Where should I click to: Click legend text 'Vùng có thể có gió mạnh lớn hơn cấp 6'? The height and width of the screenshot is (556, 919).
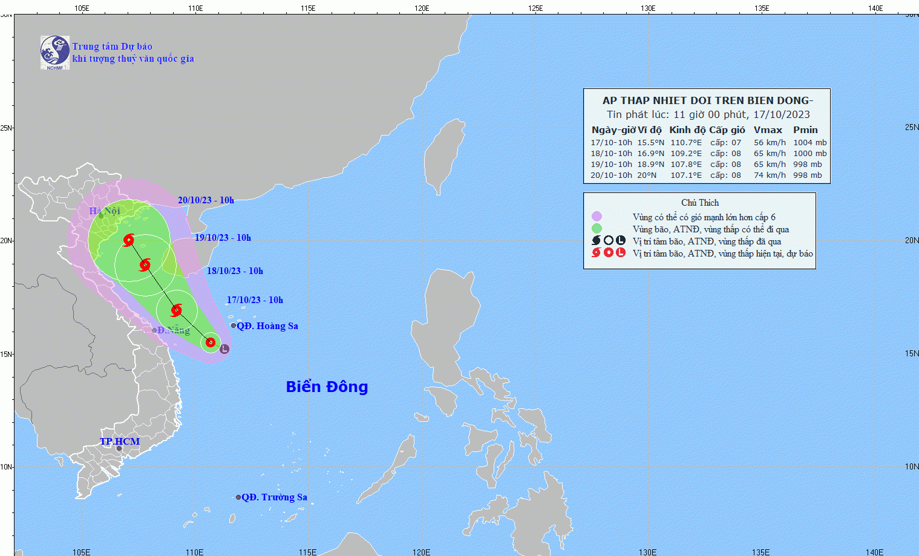704,217
